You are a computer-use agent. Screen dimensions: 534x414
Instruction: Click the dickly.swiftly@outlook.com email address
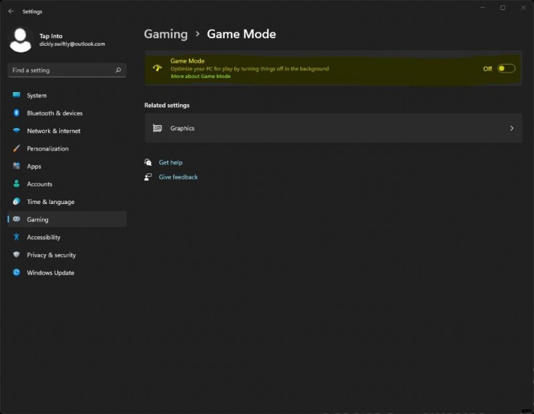point(72,44)
